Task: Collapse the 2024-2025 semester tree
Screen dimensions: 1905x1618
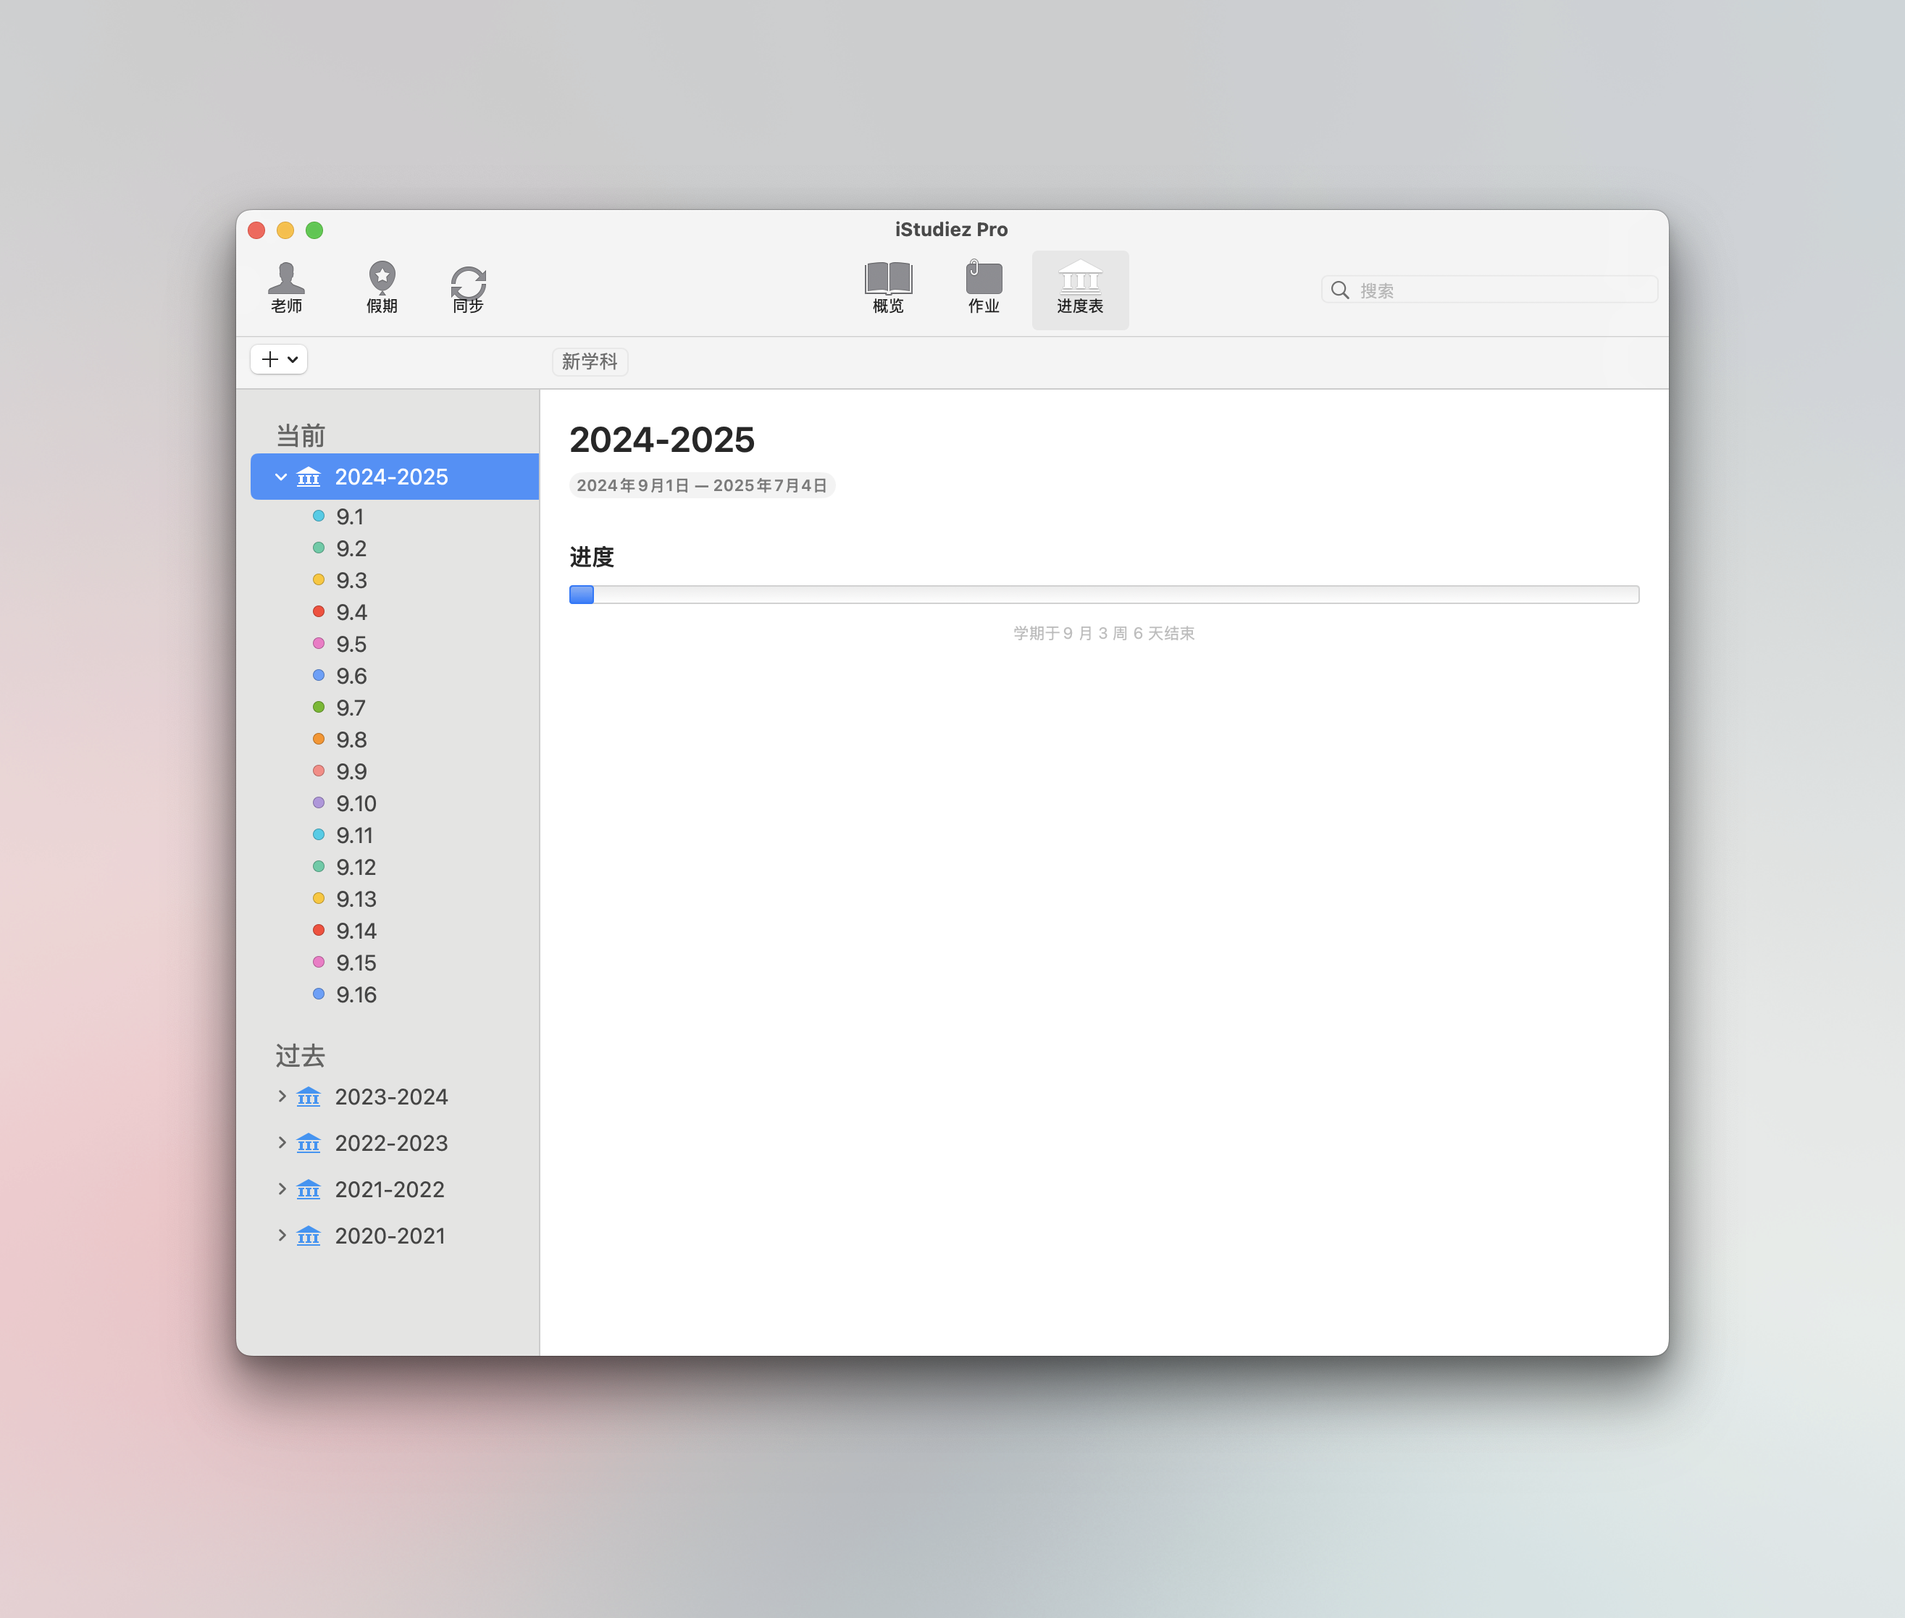Action: point(280,477)
